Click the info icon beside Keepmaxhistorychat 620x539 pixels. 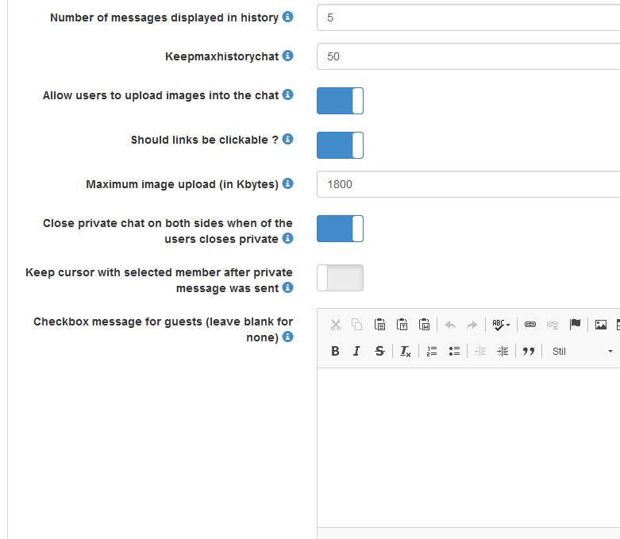[287, 56]
